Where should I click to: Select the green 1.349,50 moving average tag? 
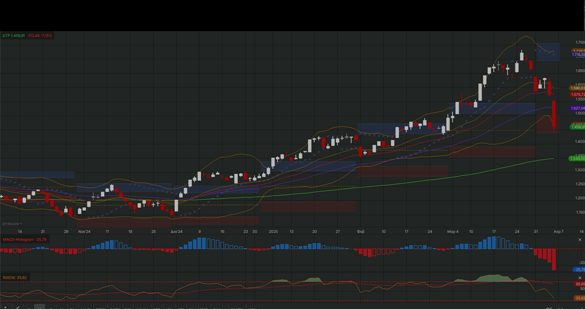pyautogui.click(x=577, y=159)
